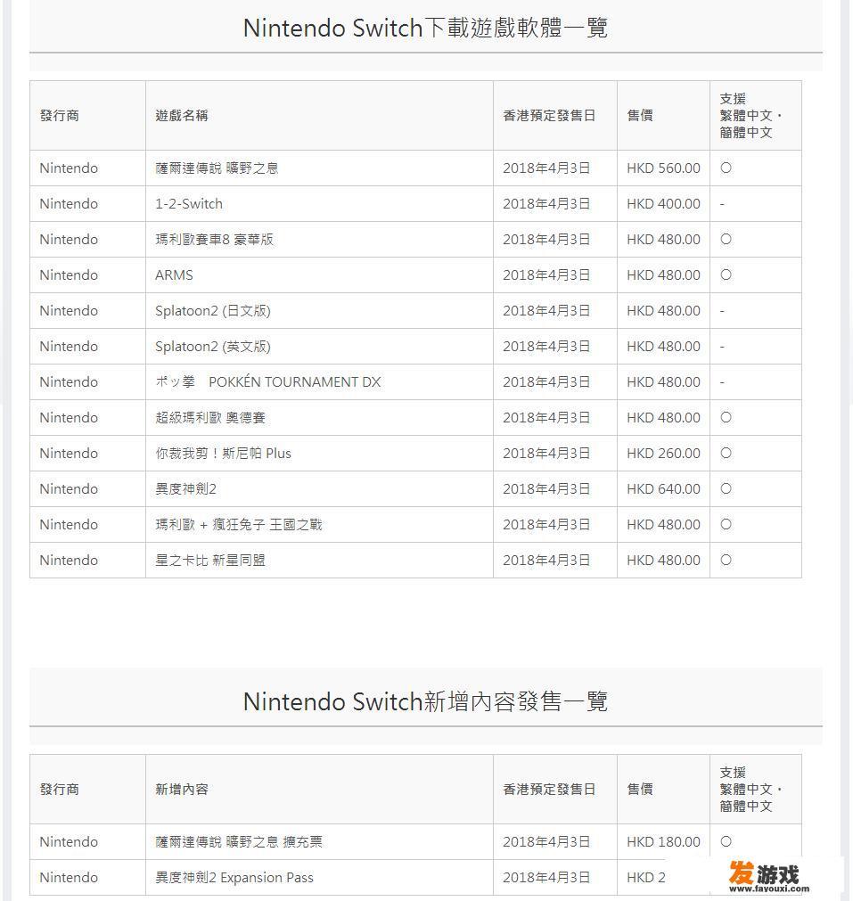Click the 超級瑪利歐 奧德賽 title
This screenshot has height=901, width=853.
(x=210, y=417)
